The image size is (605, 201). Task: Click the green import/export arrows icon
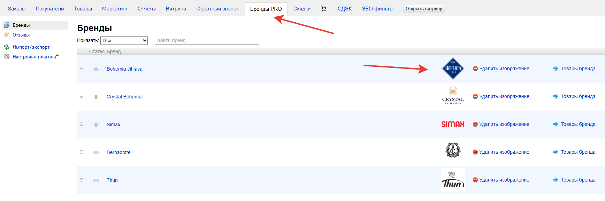(x=7, y=47)
